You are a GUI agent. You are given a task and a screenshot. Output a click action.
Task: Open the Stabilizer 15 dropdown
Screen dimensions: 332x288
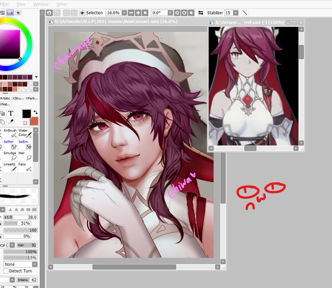pos(236,13)
